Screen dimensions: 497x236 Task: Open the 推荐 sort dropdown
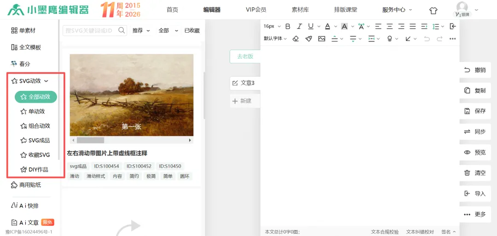142,30
